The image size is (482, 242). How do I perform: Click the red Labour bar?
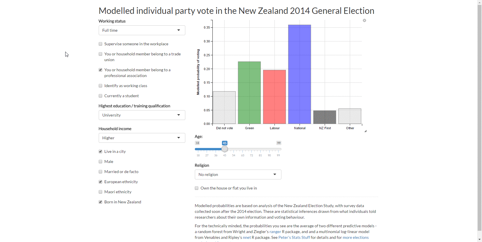[274, 97]
